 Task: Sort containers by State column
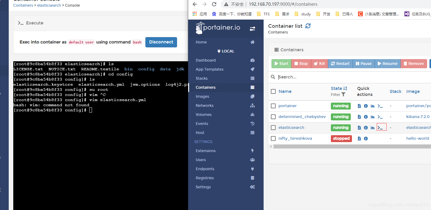pyautogui.click(x=339, y=88)
